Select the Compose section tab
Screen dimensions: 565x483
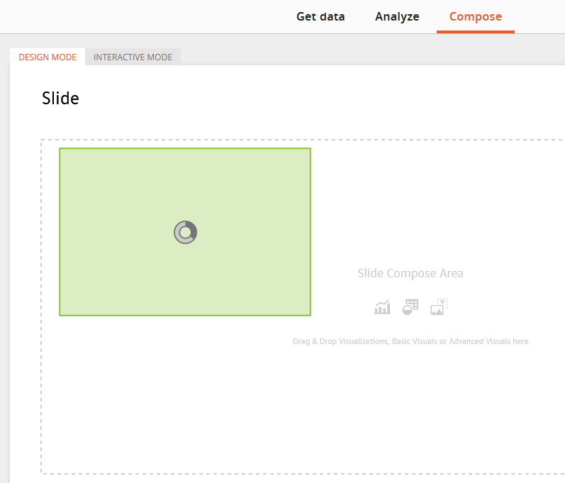tap(475, 16)
